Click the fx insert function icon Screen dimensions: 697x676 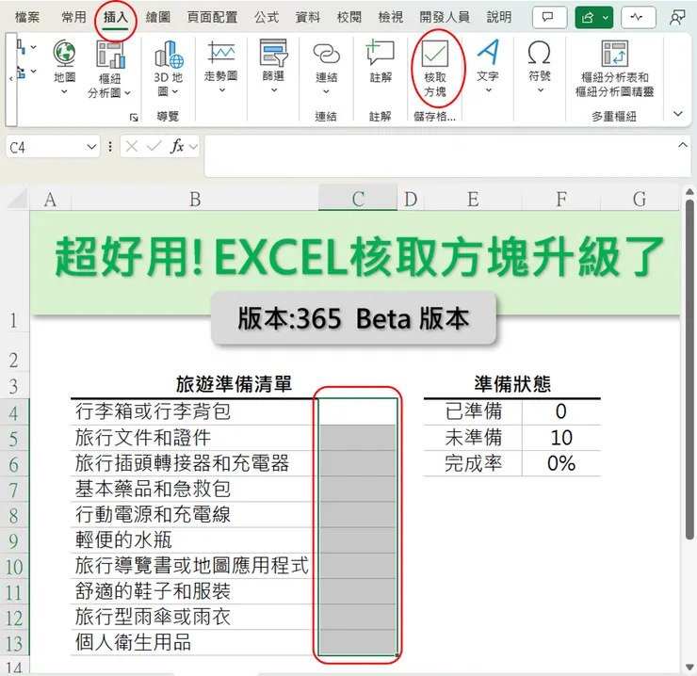point(177,146)
